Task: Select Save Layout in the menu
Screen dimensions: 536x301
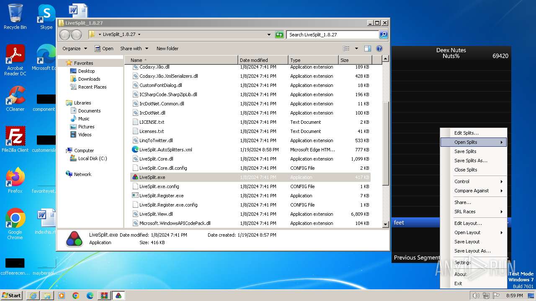Action: pos(474,242)
